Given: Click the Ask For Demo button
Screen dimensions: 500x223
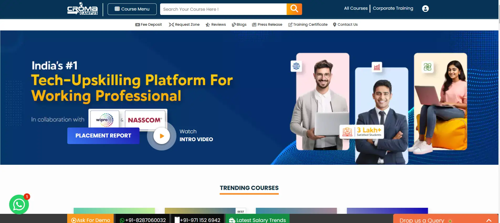Looking at the screenshot, I should click(x=91, y=220).
